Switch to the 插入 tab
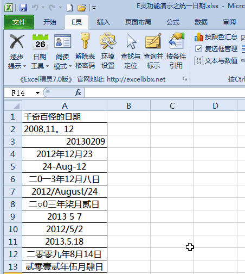This screenshot has width=245, height=274. pyautogui.click(x=103, y=22)
